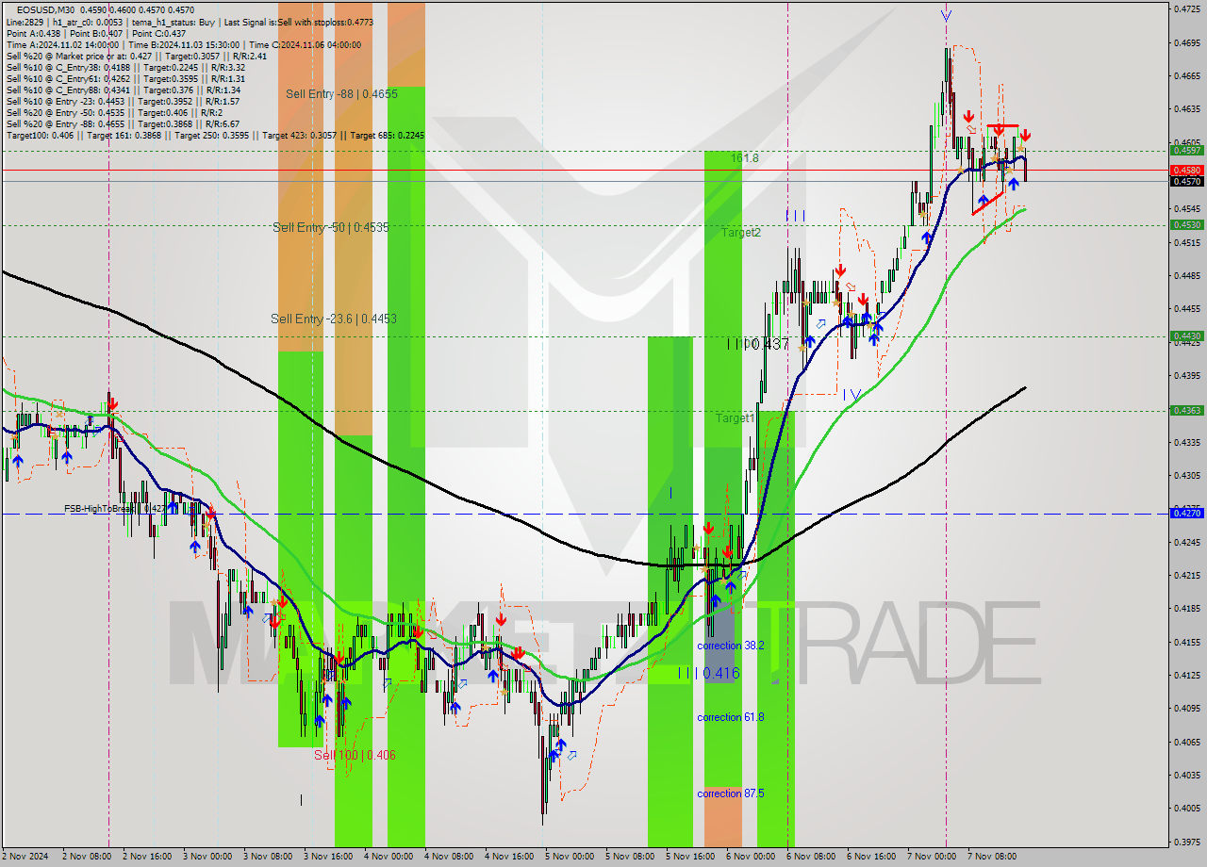This screenshot has height=867, width=1207.
Task: Click the blue 'I V' wave label
Action: point(852,395)
